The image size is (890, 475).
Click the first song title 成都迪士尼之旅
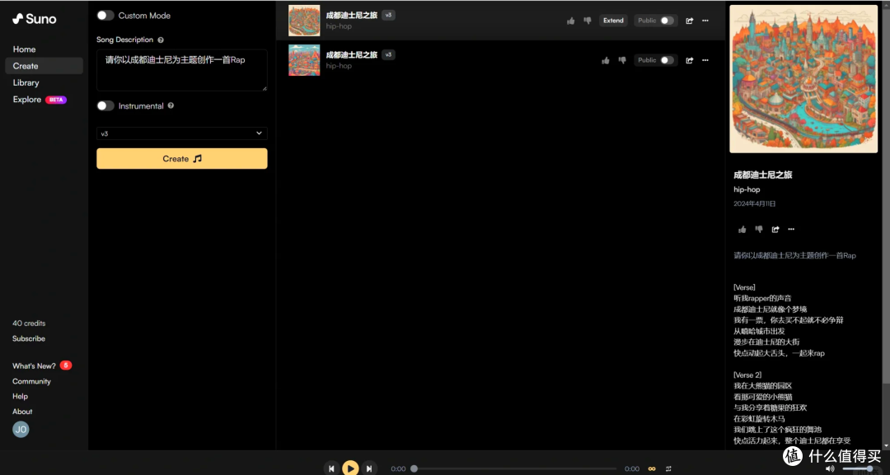(x=351, y=16)
